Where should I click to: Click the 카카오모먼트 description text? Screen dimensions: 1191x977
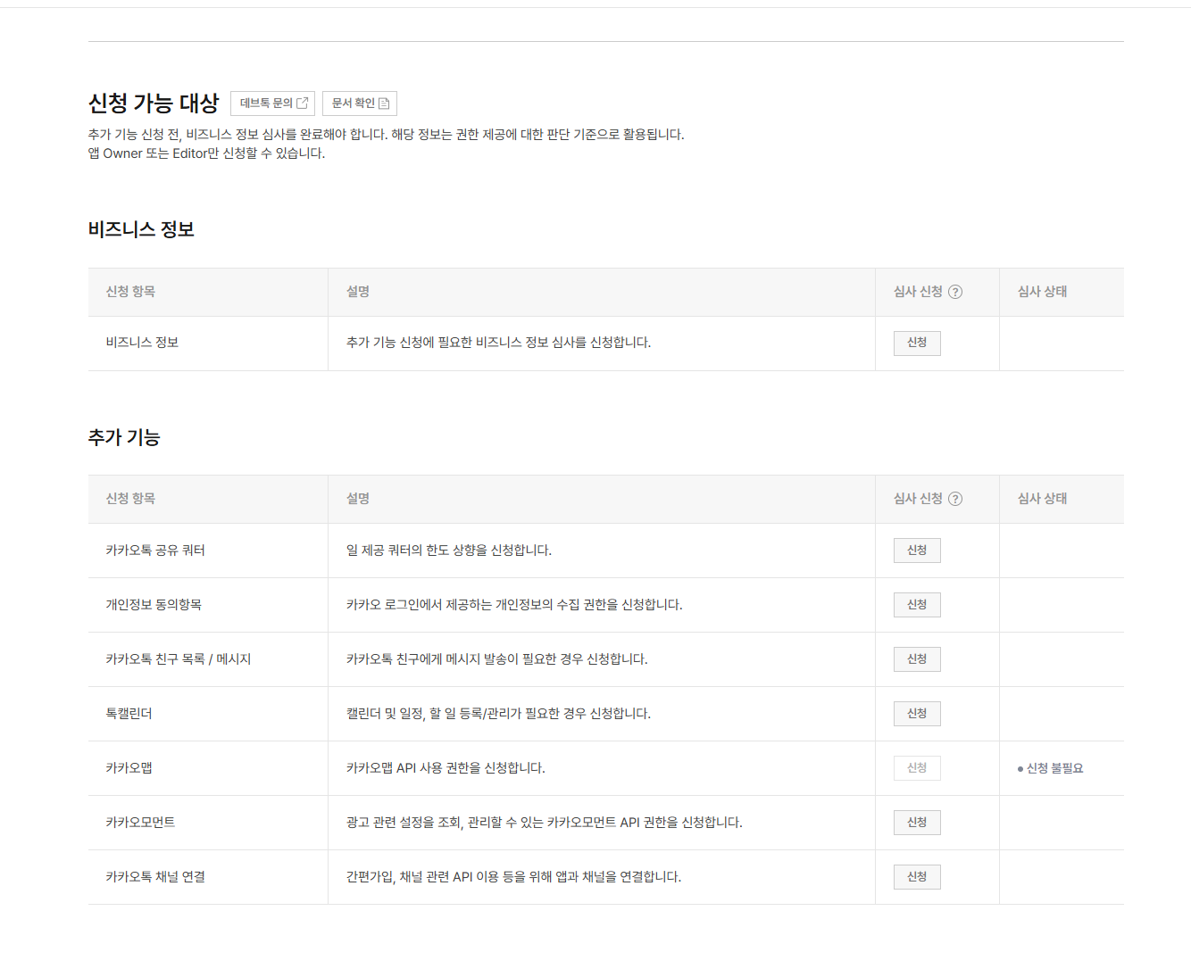(x=544, y=823)
